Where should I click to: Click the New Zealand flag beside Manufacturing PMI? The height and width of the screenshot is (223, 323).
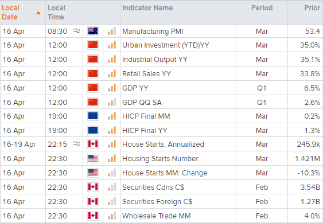(x=93, y=31)
